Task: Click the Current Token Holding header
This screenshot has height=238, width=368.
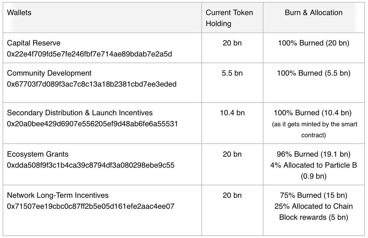Action: point(229,18)
